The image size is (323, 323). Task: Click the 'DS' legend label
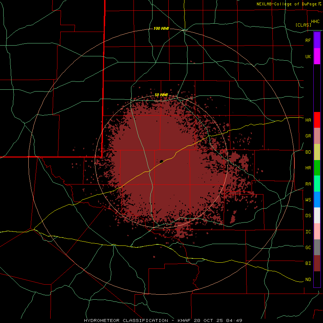308,216
